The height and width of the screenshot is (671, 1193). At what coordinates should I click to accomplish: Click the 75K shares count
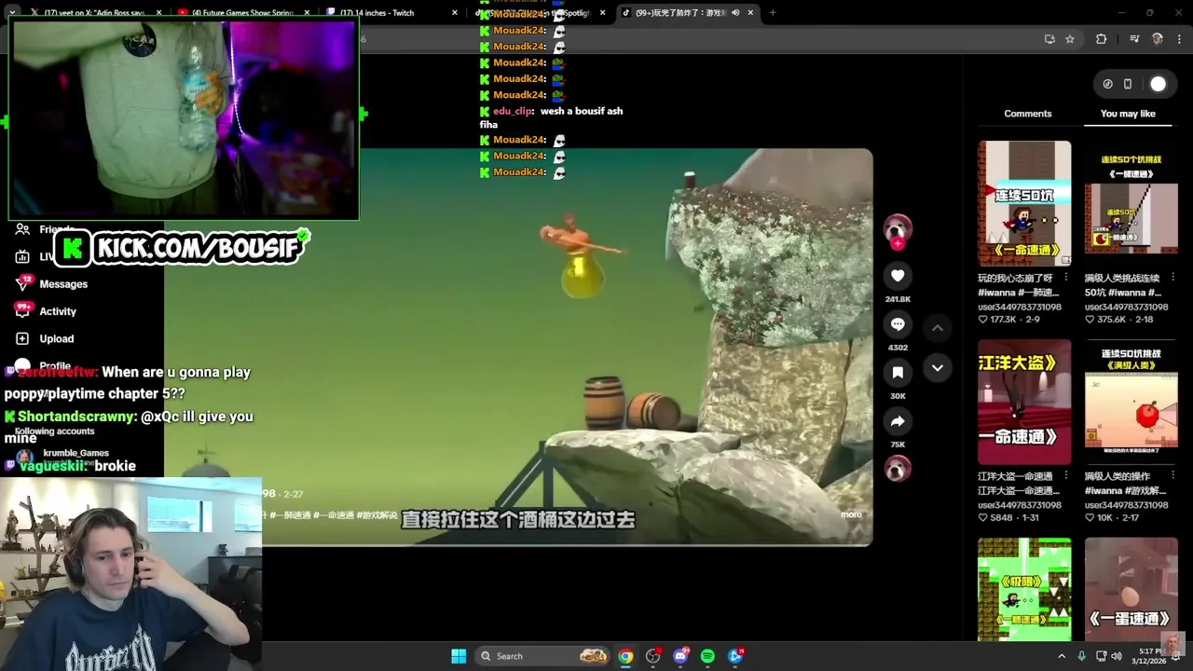898,445
